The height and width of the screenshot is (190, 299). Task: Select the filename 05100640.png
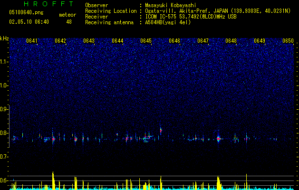[26, 12]
